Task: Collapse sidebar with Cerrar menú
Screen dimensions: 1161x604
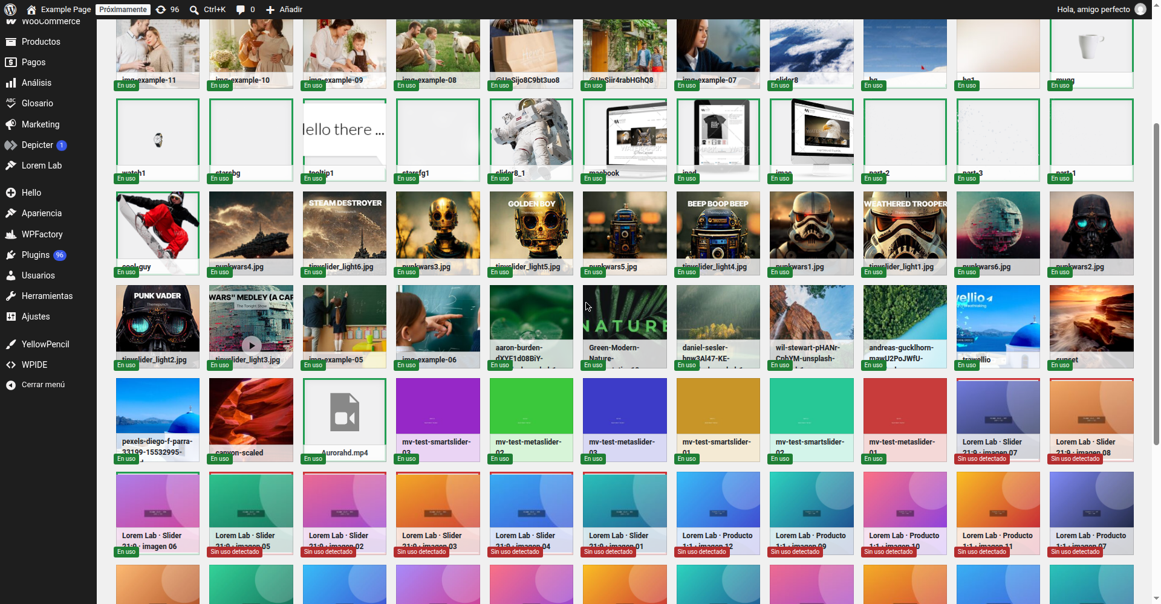Action: pos(48,385)
